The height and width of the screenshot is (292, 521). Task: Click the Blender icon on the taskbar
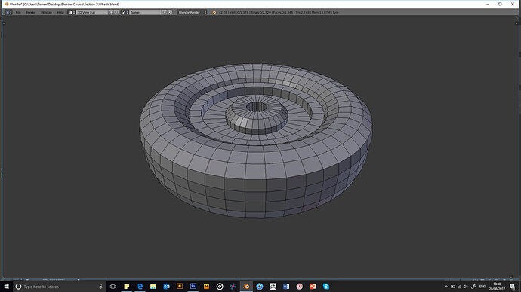pos(246,287)
